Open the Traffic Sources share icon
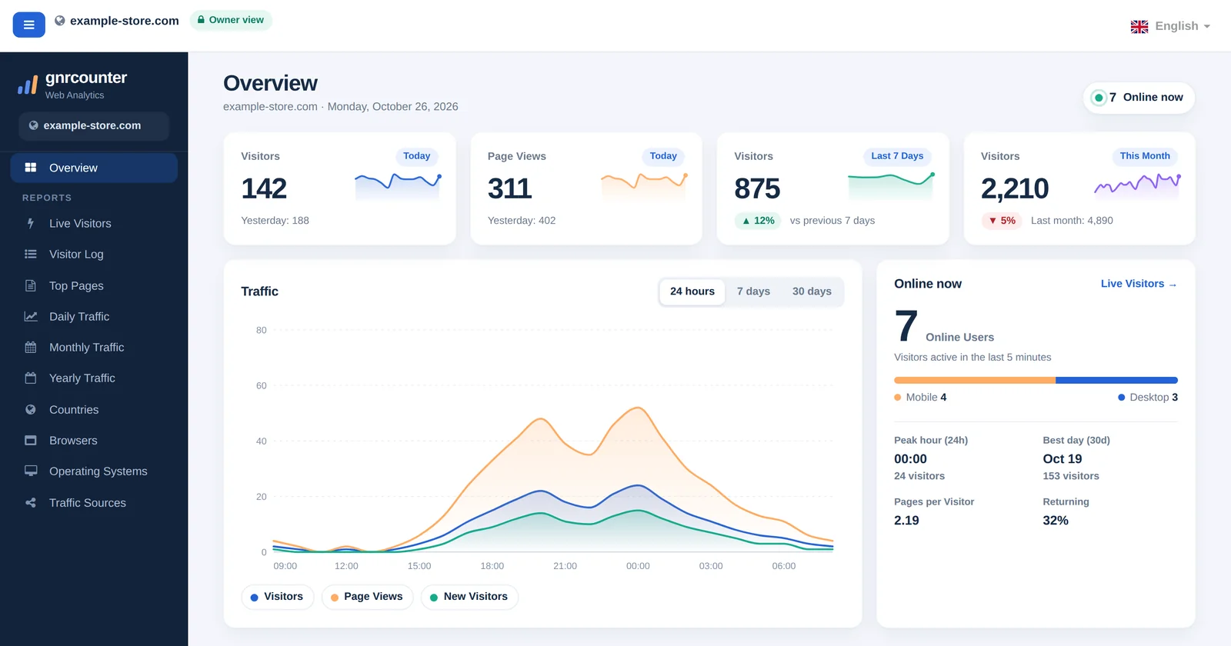The height and width of the screenshot is (646, 1231). pos(31,502)
